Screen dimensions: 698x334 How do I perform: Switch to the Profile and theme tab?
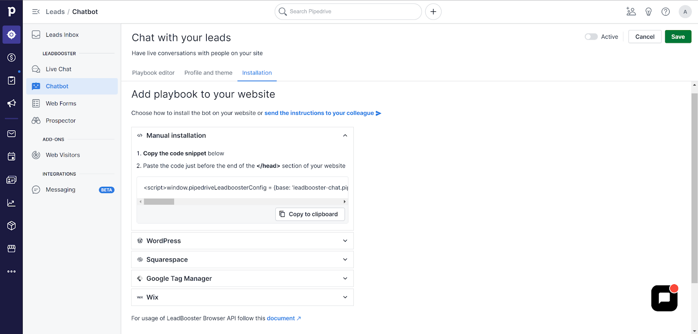tap(208, 73)
